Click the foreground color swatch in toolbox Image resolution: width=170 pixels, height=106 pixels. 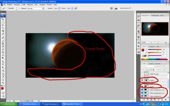(2, 88)
